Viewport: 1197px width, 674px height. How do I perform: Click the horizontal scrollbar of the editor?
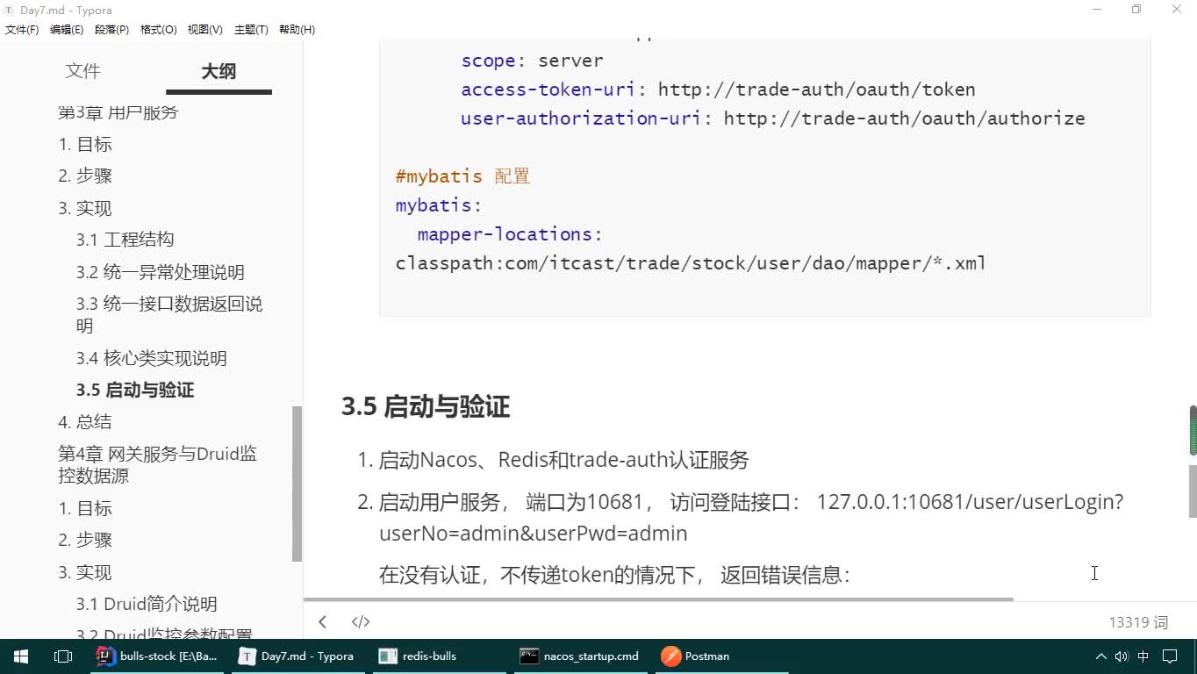pos(658,599)
